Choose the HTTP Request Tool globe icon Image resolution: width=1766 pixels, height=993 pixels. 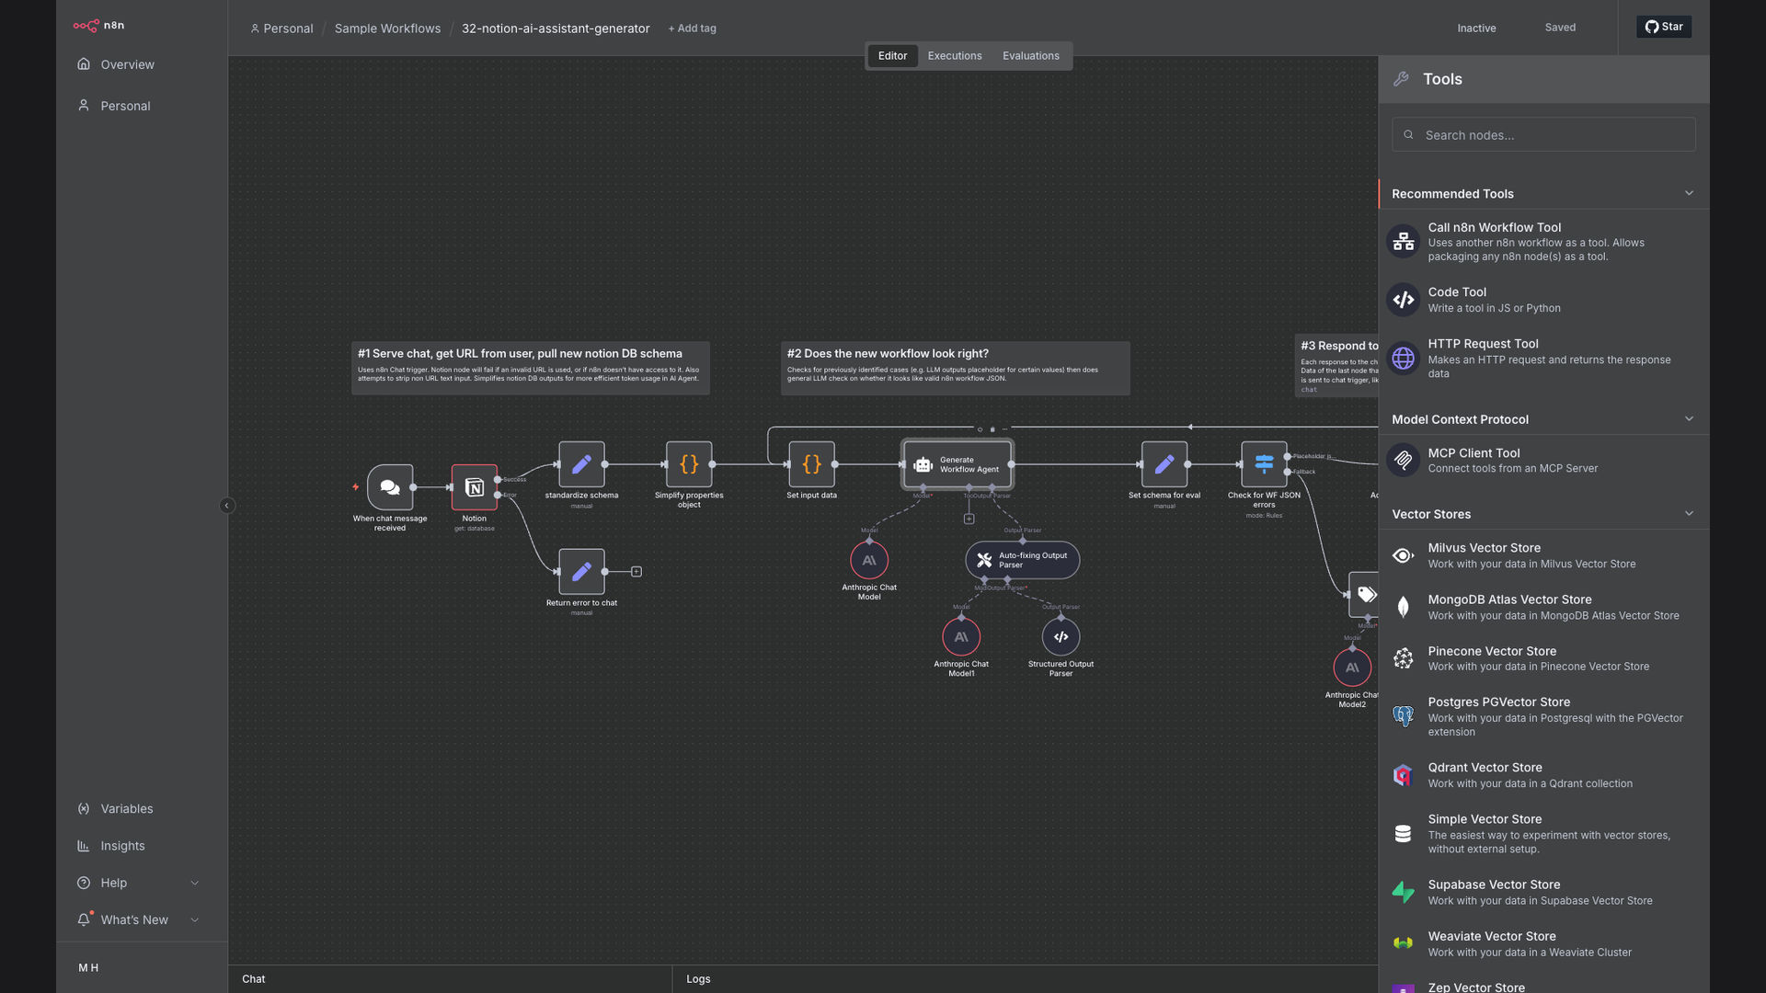pos(1404,359)
